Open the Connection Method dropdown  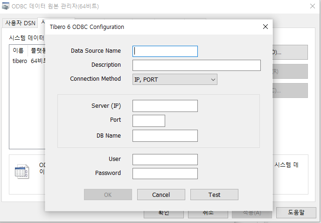click(175, 79)
